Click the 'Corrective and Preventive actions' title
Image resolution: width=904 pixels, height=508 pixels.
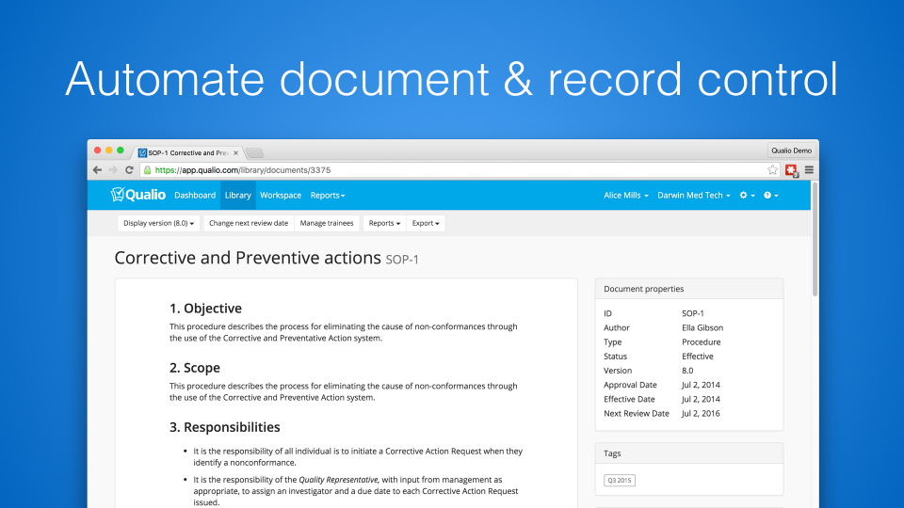(x=248, y=258)
